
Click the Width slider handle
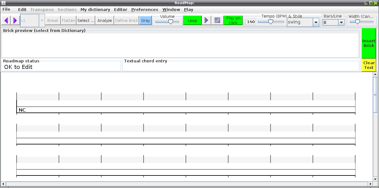pos(357,22)
